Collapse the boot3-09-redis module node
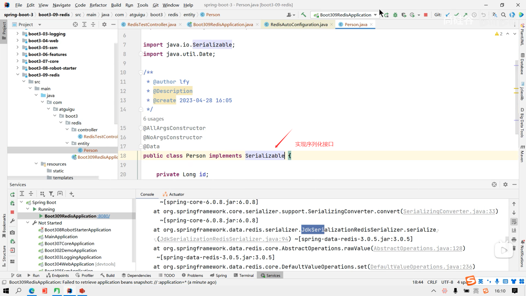The image size is (526, 296). 18,75
